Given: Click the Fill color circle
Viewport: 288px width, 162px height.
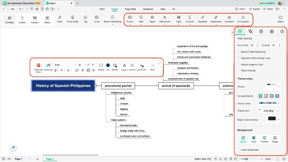Looking at the screenshot, I should (108, 65).
